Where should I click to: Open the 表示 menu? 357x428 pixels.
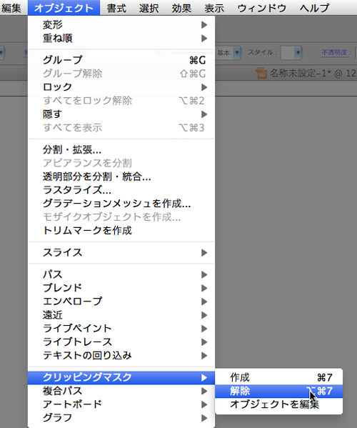(214, 8)
